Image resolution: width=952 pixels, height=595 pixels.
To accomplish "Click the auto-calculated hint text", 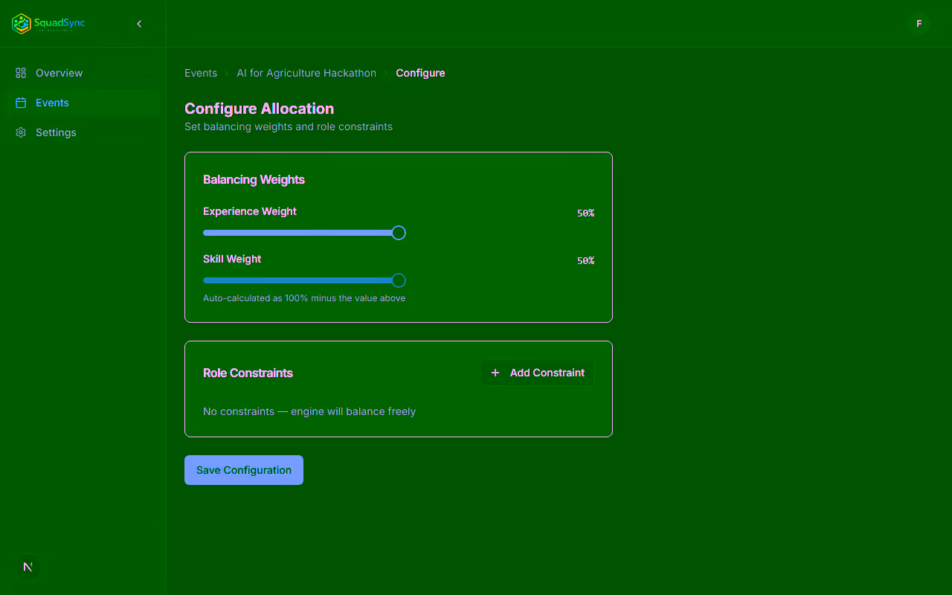I will (304, 298).
